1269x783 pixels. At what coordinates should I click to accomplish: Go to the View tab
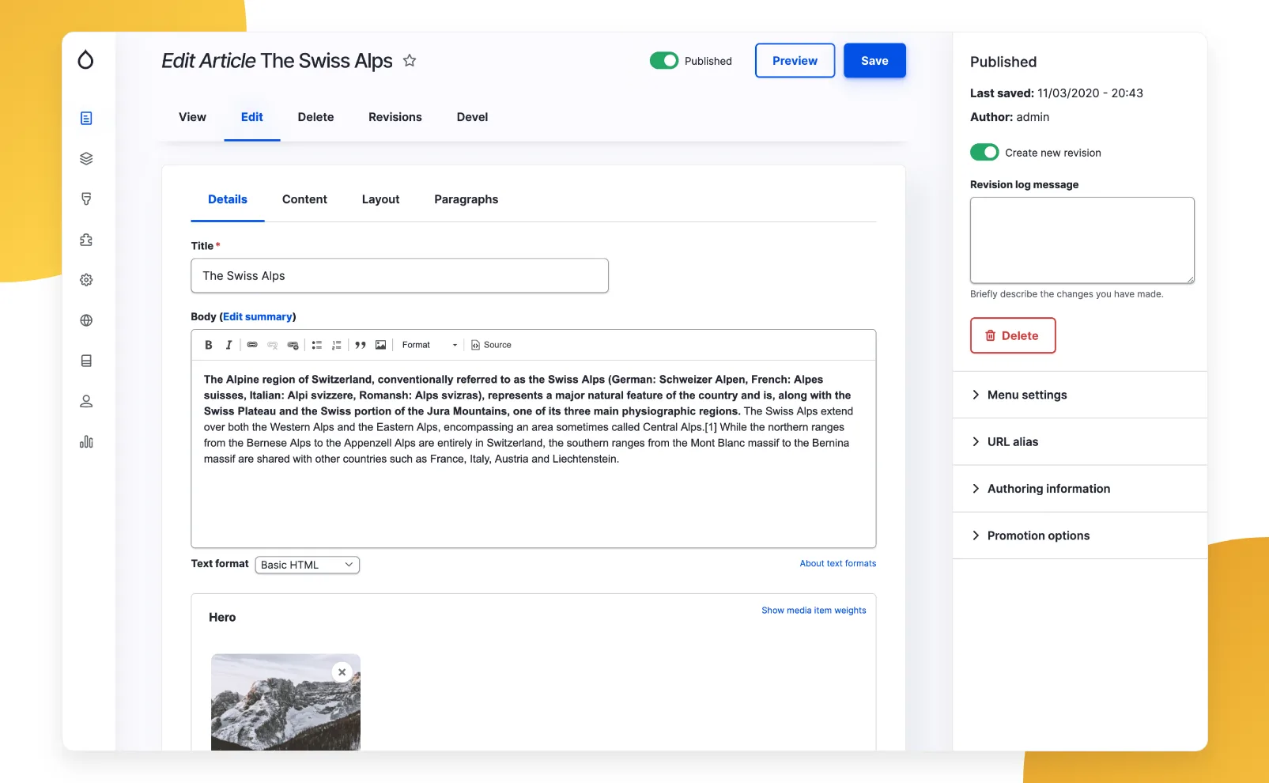pos(192,117)
